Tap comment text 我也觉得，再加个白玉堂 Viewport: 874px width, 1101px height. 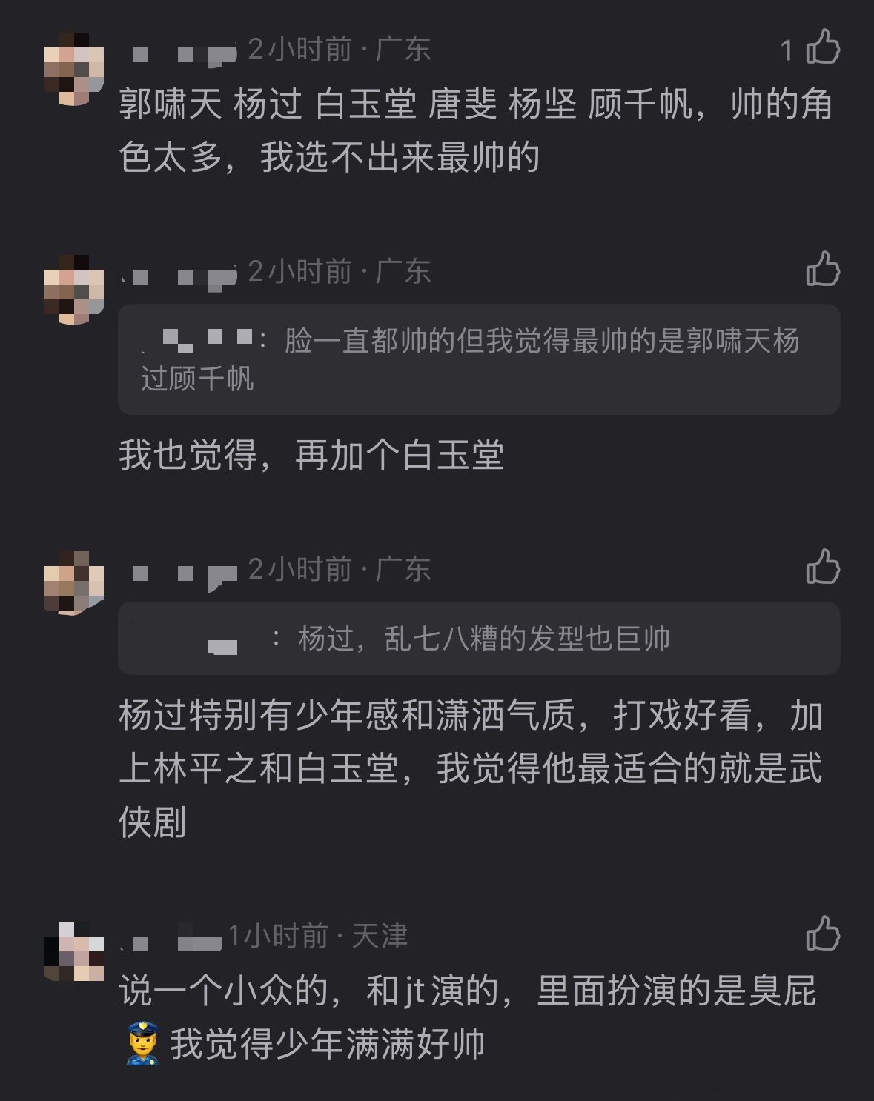tap(311, 455)
